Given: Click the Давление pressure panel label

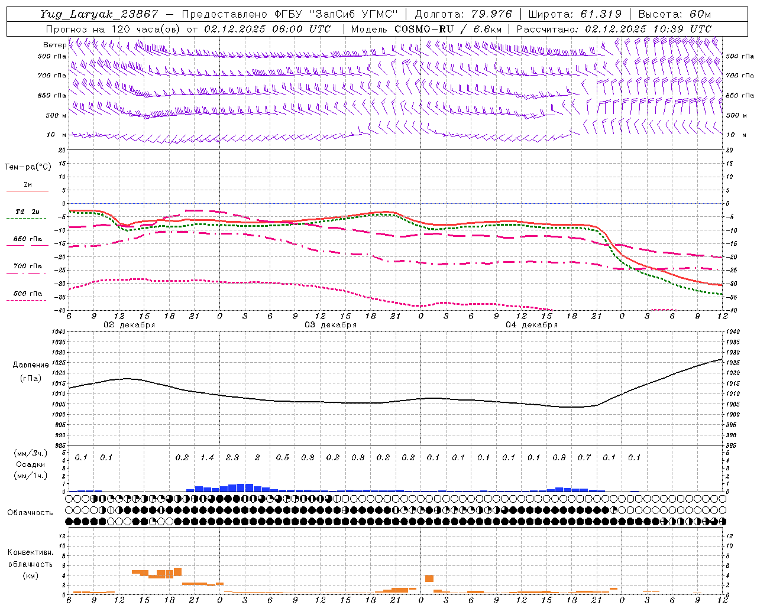Looking at the screenshot, I should click(31, 365).
